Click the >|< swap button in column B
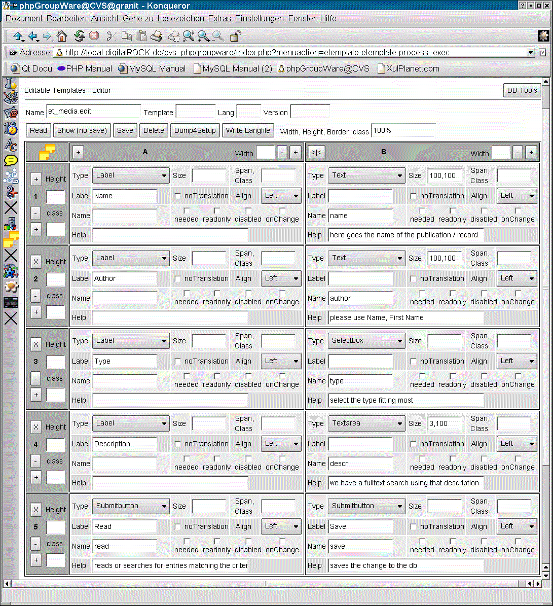Viewport: 553px width, 606px height. coord(317,152)
